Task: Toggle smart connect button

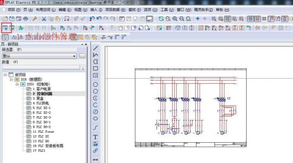Action: click(x=285, y=18)
